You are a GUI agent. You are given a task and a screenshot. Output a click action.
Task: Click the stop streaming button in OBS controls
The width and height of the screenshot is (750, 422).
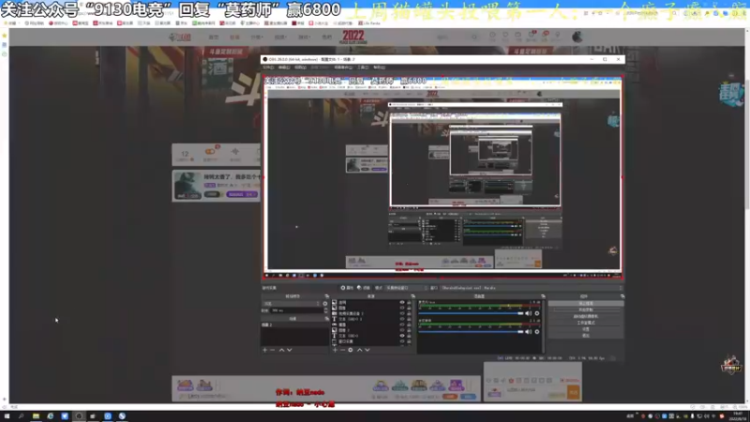tap(586, 303)
